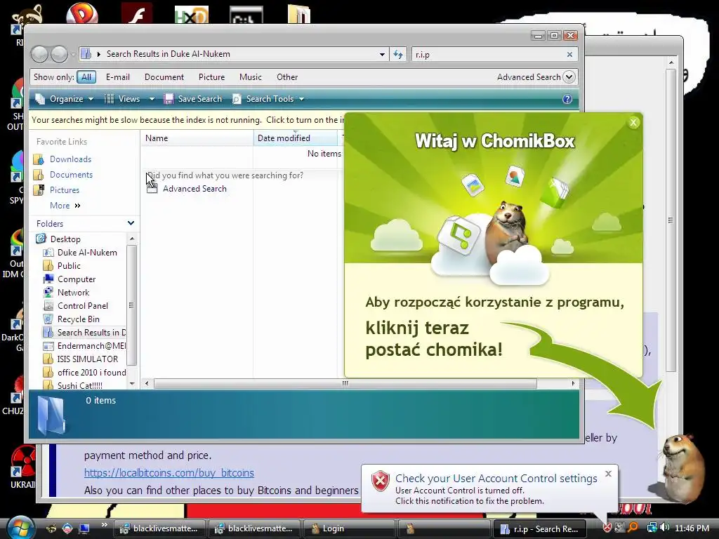Click the Back navigation arrow button
The image size is (719, 539).
click(x=39, y=55)
